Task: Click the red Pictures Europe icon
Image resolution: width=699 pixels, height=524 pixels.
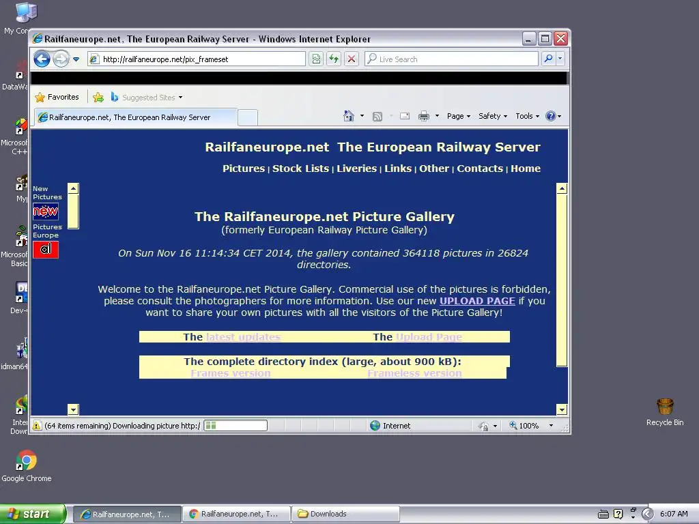Action: pos(46,250)
